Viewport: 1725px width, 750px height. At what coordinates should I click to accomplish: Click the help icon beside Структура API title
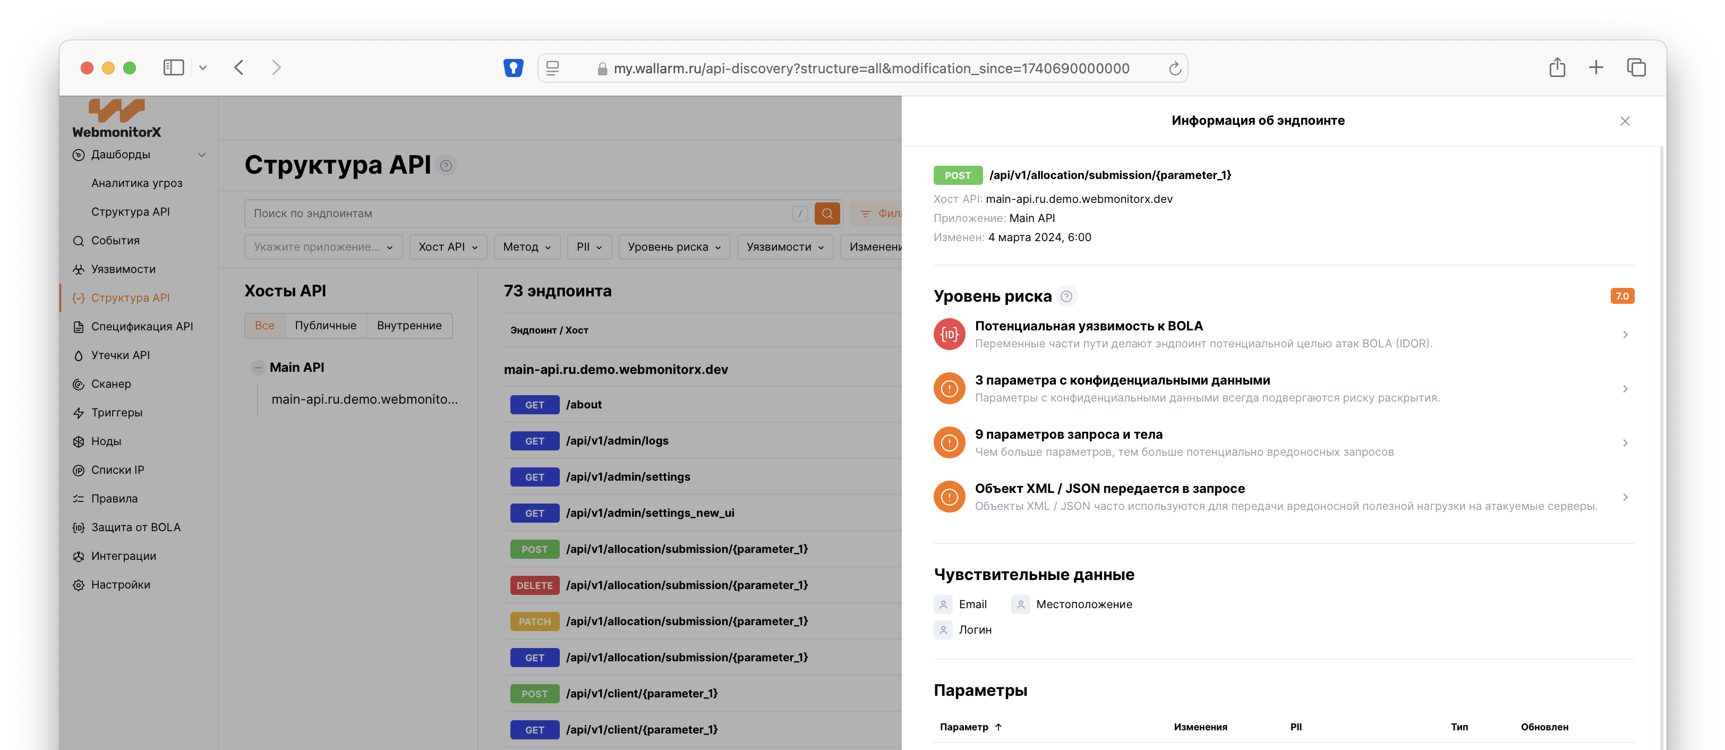pos(446,165)
